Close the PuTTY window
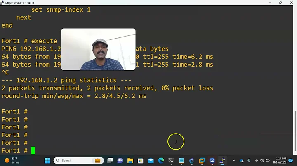Image resolution: width=297 pixels, height=166 pixels. coord(292,2)
